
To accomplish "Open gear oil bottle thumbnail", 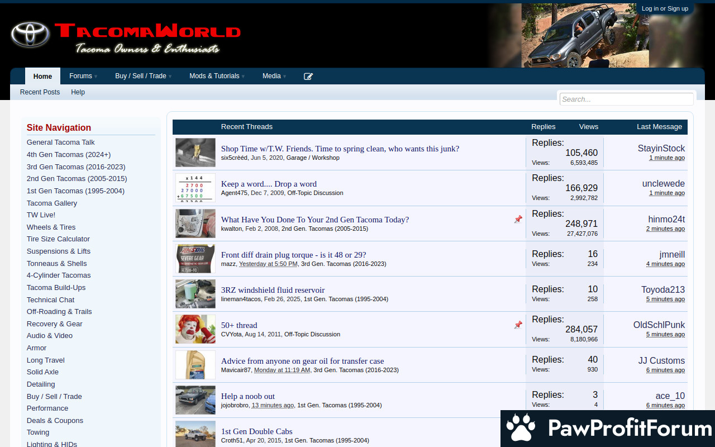I will click(196, 365).
